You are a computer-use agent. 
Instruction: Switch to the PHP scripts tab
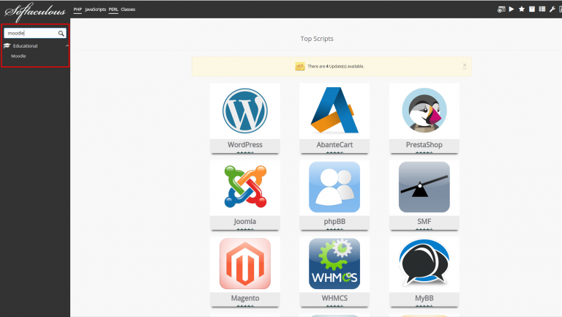click(78, 10)
